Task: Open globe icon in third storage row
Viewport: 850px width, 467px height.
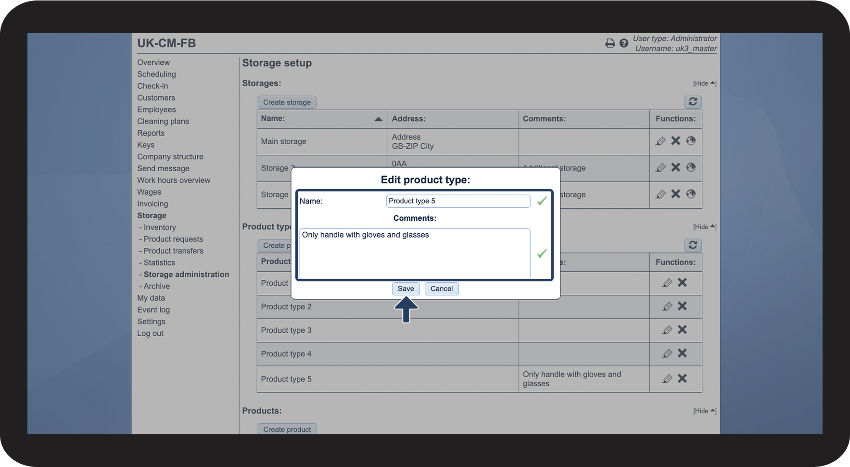Action: [x=691, y=193]
